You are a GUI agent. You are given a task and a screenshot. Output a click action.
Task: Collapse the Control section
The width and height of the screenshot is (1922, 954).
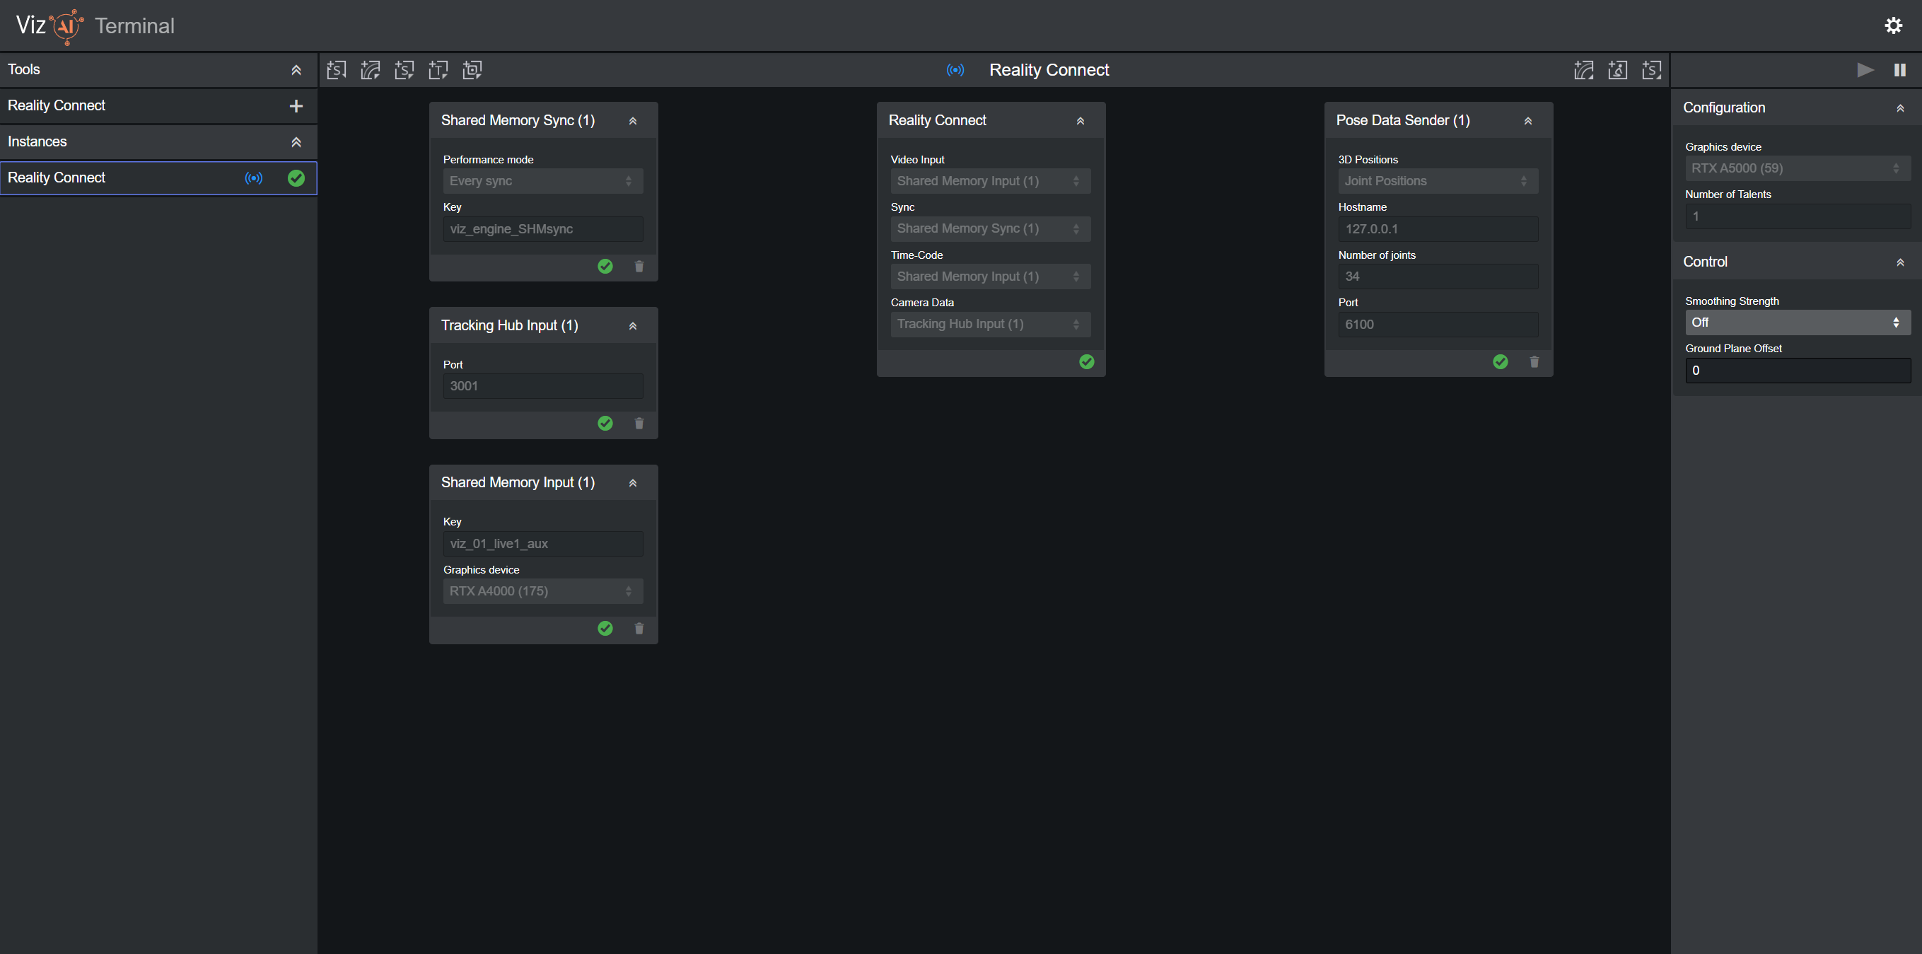(x=1900, y=262)
